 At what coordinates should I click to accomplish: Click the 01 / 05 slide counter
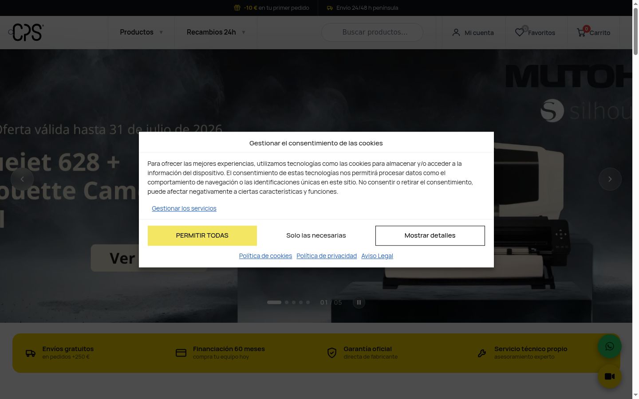coord(331,302)
